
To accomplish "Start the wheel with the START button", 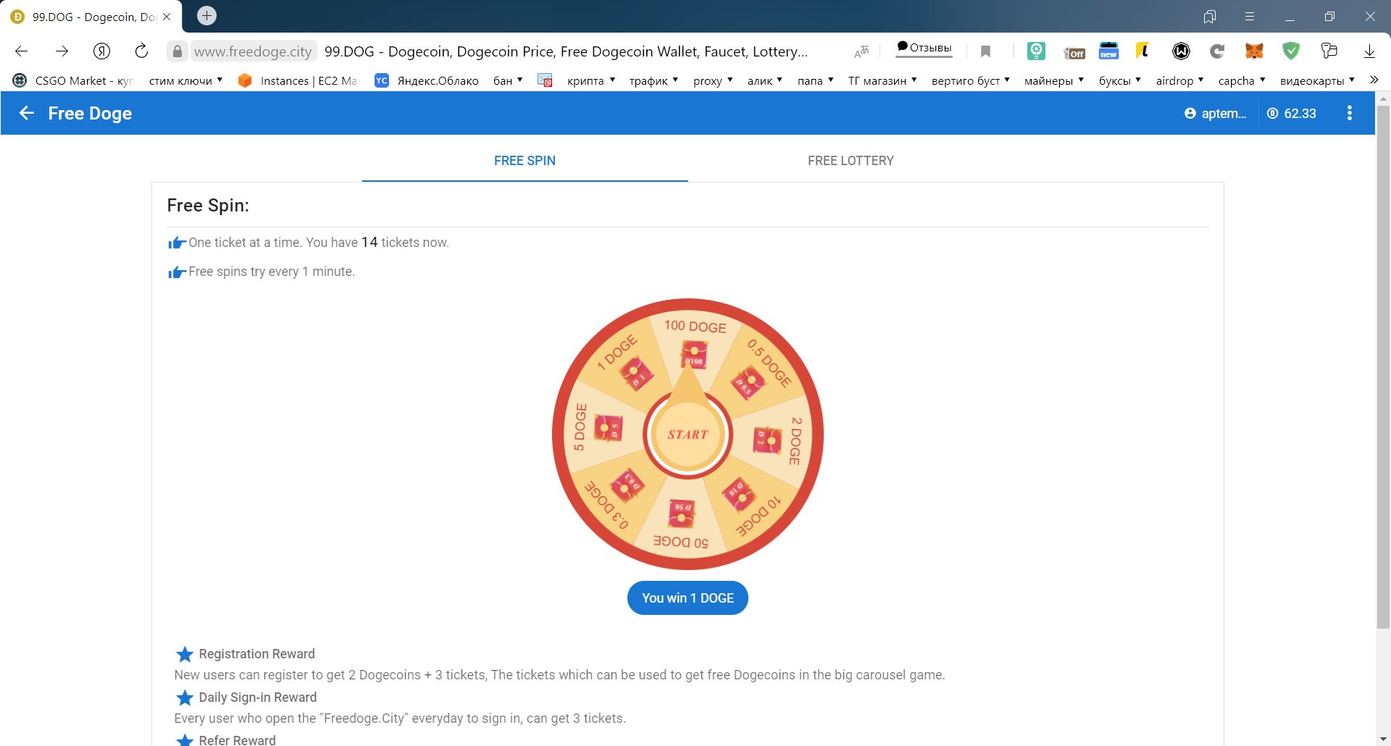I will click(x=688, y=435).
